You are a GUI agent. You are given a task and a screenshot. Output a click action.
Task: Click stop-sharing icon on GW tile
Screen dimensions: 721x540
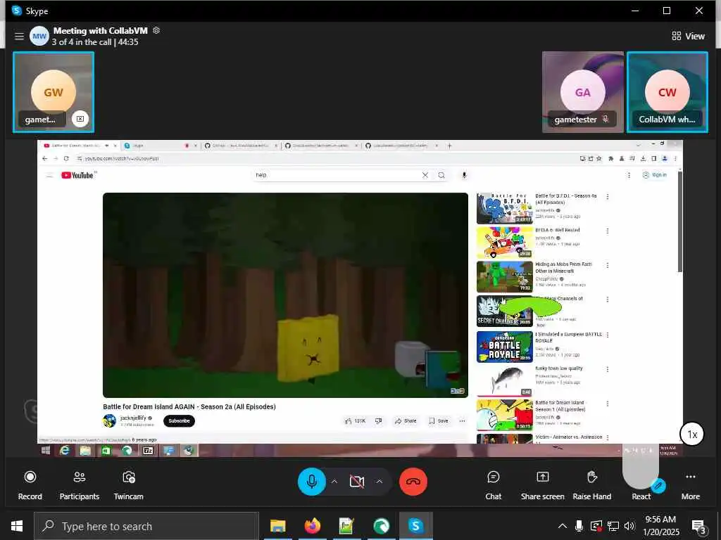coord(80,119)
